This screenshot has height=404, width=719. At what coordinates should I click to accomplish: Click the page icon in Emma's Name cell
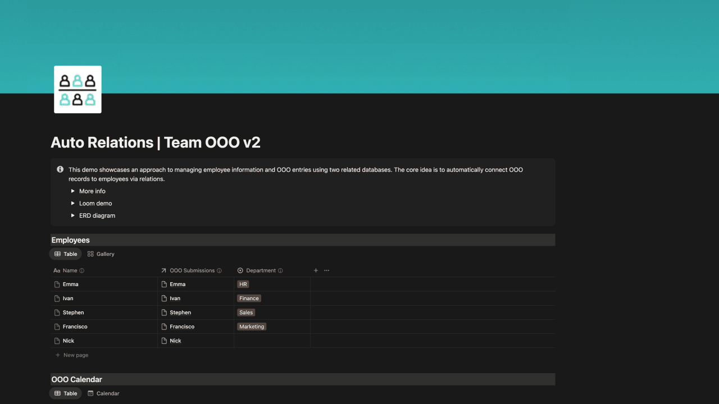coord(57,284)
